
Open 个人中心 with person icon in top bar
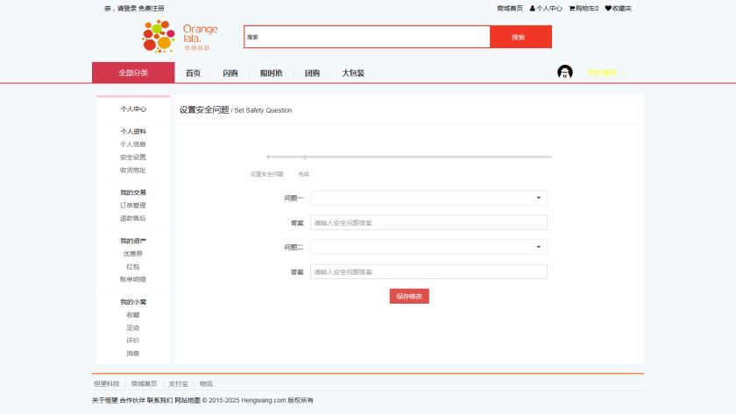(x=546, y=9)
